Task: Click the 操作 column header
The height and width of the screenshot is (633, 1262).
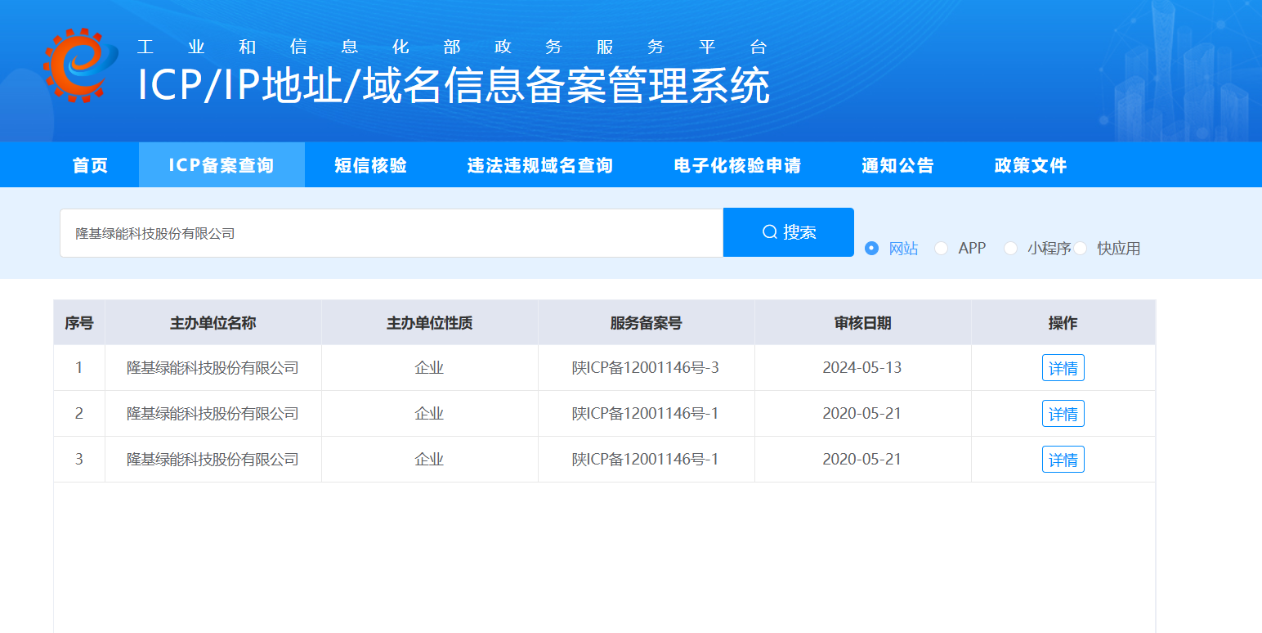Action: pyautogui.click(x=1063, y=323)
